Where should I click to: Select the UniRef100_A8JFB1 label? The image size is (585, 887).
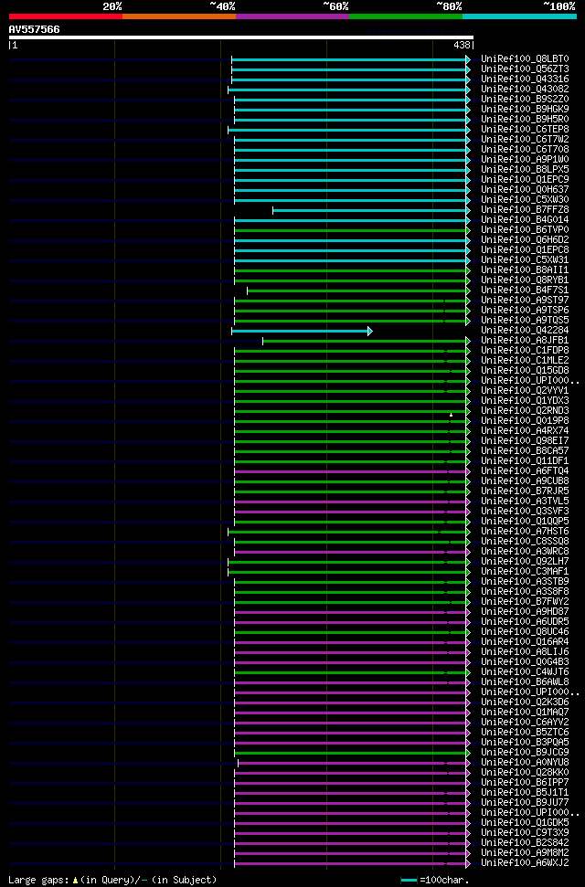(x=525, y=341)
